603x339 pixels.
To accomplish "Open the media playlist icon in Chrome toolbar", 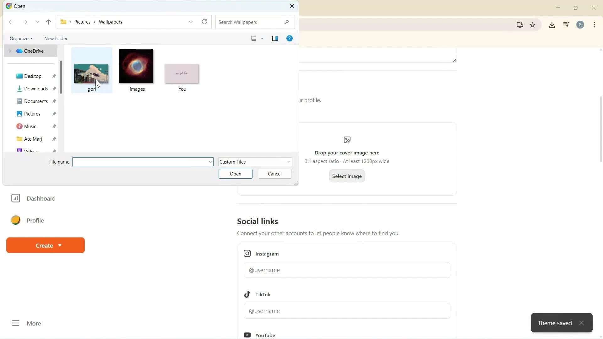I will tap(566, 25).
